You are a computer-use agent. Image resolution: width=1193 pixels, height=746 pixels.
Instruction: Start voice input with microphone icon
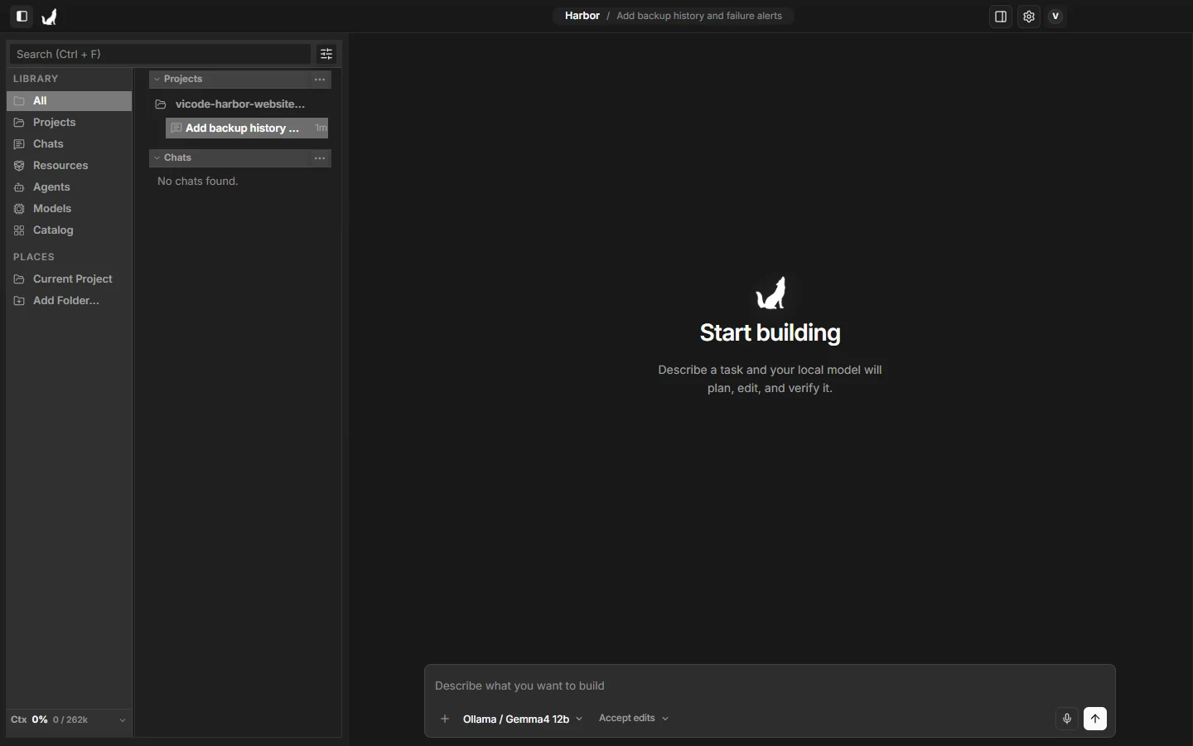click(1068, 719)
